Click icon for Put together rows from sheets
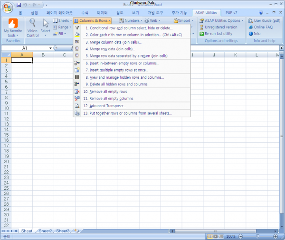Image resolution: width=285 pixels, height=240 pixels. click(x=77, y=113)
